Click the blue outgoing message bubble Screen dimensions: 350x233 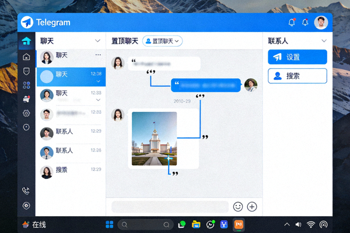(206, 85)
